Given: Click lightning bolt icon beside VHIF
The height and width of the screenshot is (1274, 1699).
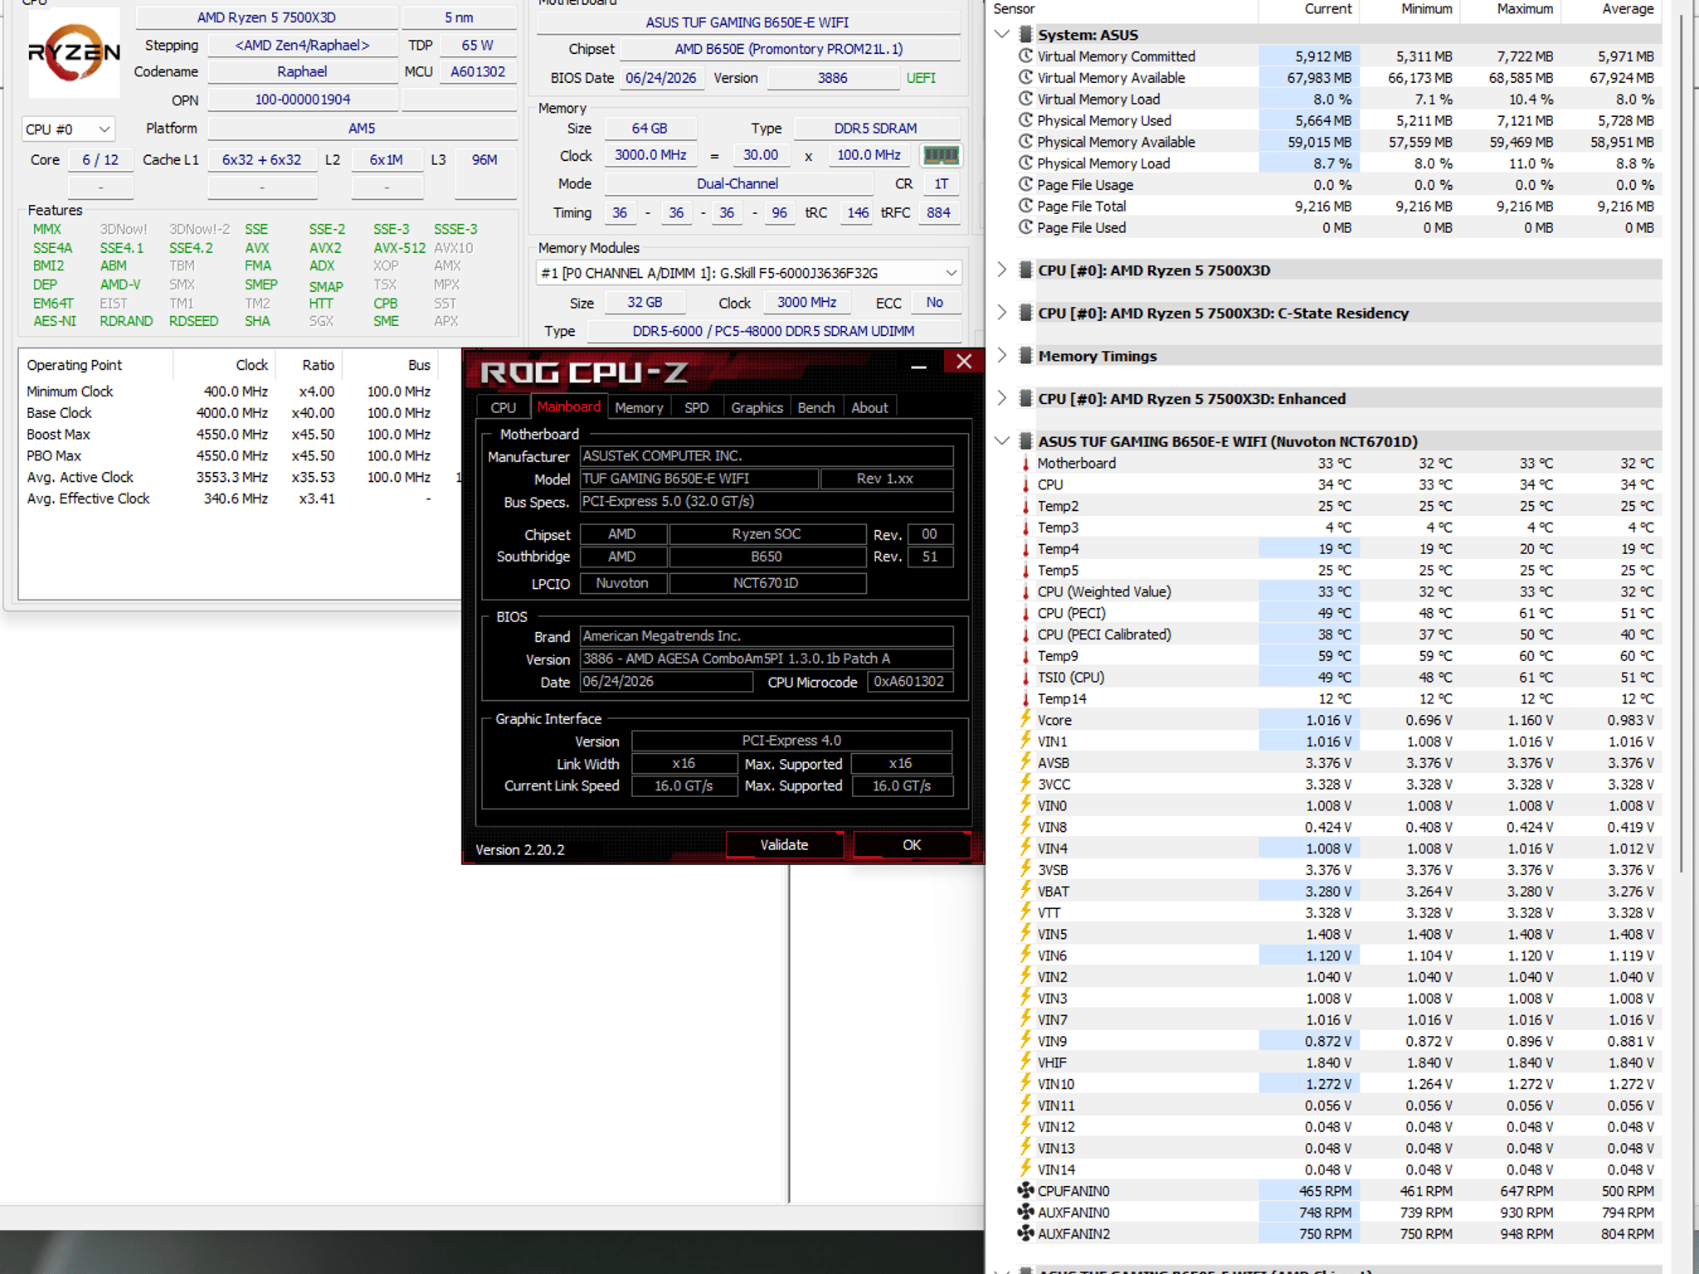Looking at the screenshot, I should click(x=1025, y=1062).
